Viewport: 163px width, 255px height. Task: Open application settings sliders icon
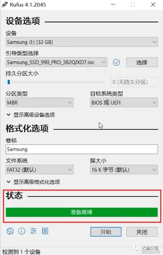click(x=33, y=231)
